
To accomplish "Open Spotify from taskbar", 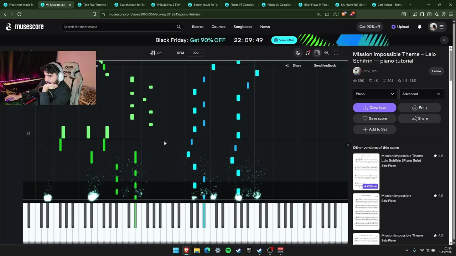I will (228, 250).
